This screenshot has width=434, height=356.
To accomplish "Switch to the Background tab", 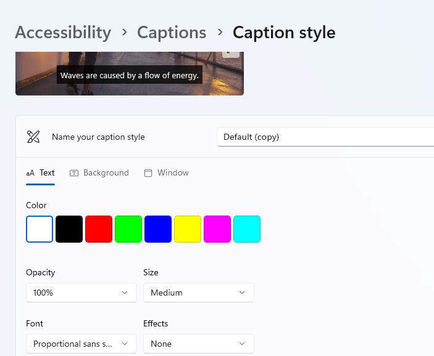I will [99, 173].
